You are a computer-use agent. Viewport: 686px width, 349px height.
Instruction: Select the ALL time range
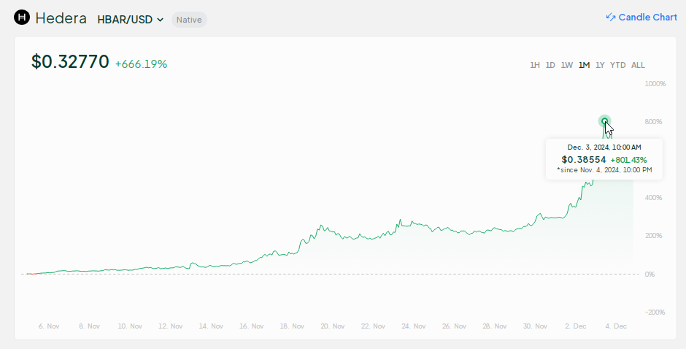click(x=638, y=65)
